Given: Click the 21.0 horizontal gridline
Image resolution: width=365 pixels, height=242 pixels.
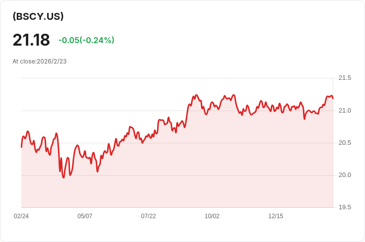Looking at the screenshot, I should click(x=177, y=111).
